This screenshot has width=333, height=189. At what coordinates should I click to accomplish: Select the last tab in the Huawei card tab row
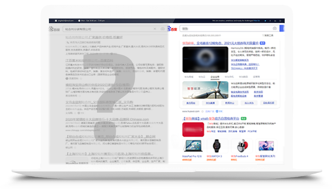pyautogui.click(x=256, y=77)
